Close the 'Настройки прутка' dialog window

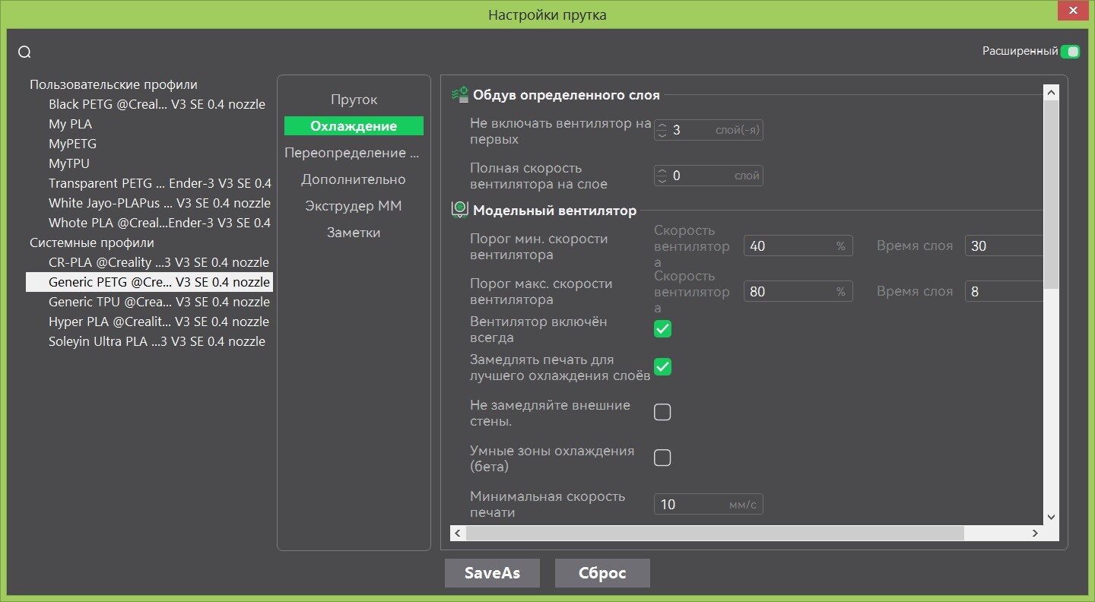1073,11
